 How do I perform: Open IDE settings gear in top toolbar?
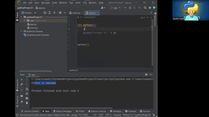click(x=150, y=8)
